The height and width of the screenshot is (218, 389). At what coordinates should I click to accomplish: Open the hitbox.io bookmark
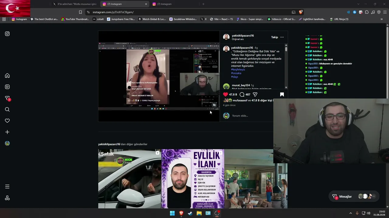point(281,19)
